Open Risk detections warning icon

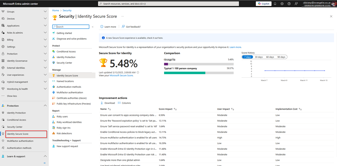coord(54,133)
